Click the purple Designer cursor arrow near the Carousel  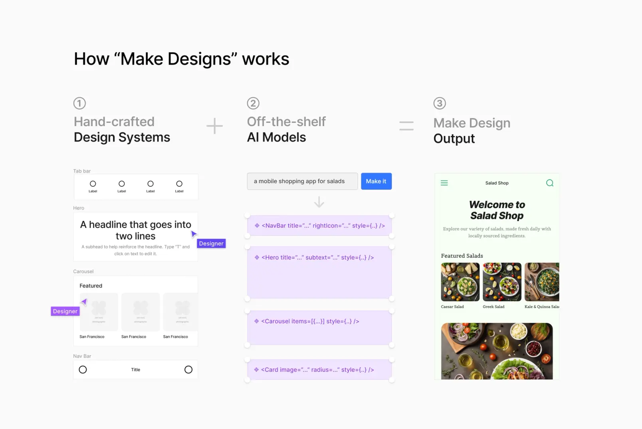(85, 302)
